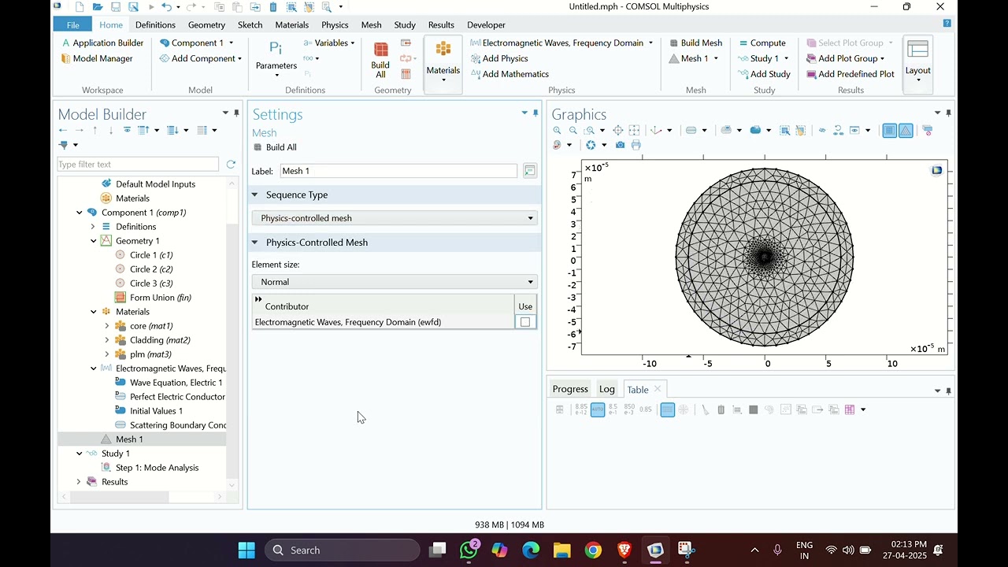This screenshot has width=1008, height=567.
Task: Click zoom in icon in Graphics toolbar
Action: [x=558, y=131]
